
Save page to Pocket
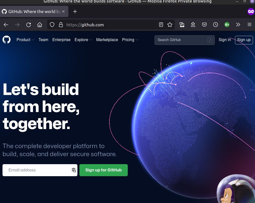[204, 25]
